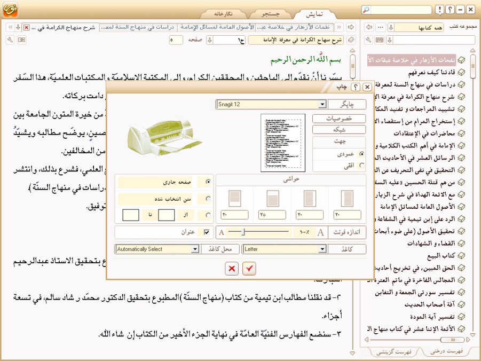481x361 pixels.
Task: Toggle the عنوان (title) checkbox
Action: click(207, 232)
